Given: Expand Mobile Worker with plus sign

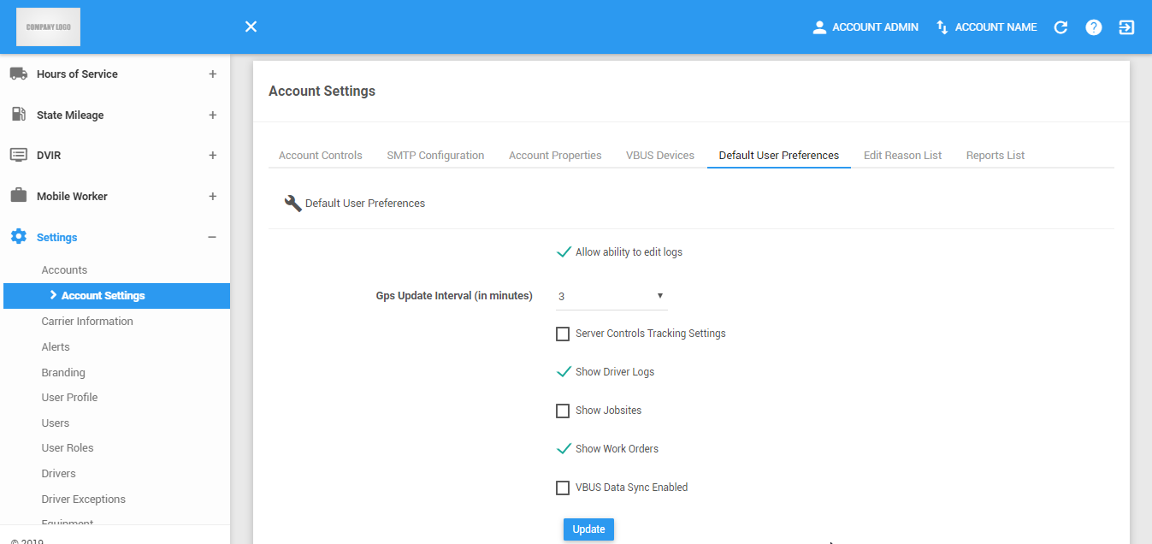Looking at the screenshot, I should [213, 196].
